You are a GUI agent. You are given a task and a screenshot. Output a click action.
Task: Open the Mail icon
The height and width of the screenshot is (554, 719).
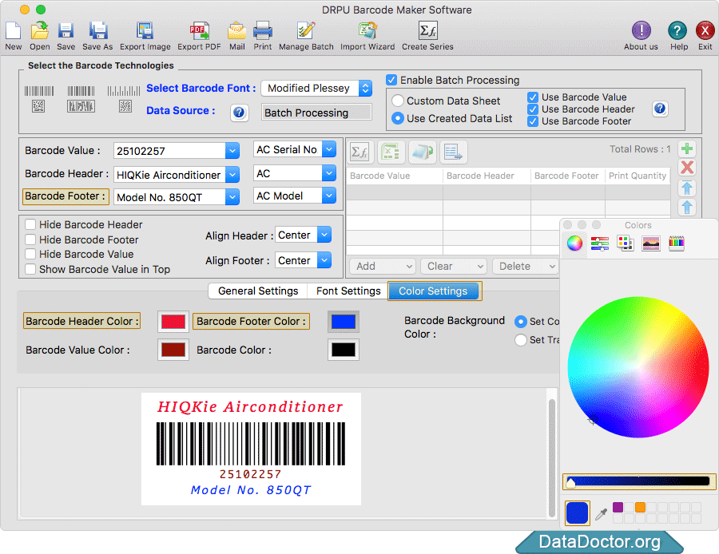[x=236, y=30]
